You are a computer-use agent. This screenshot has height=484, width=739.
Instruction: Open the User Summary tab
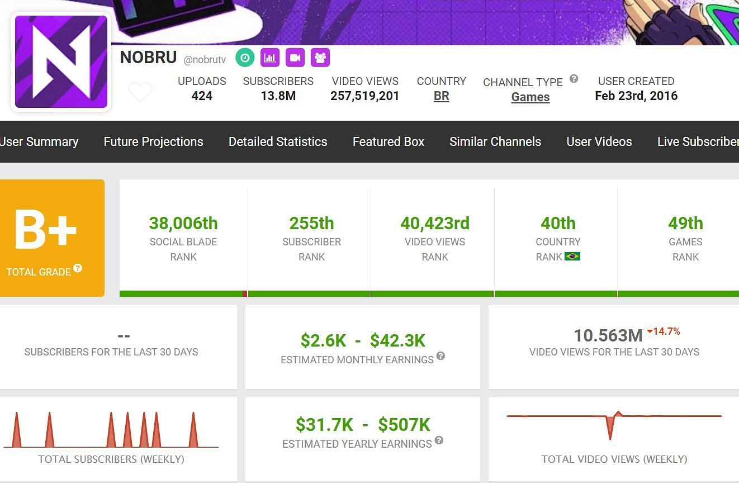click(x=39, y=142)
